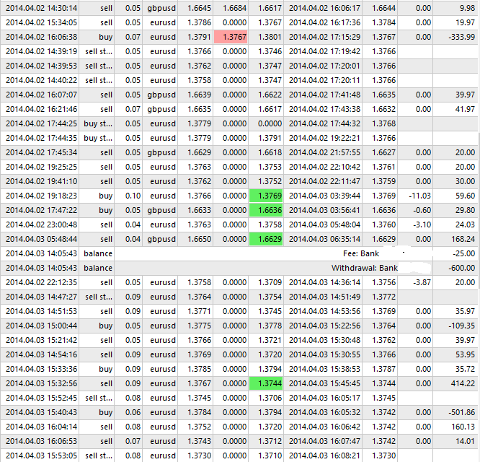Click the Withdrawal: Bank comment
480x462 pixels.
pos(364,268)
